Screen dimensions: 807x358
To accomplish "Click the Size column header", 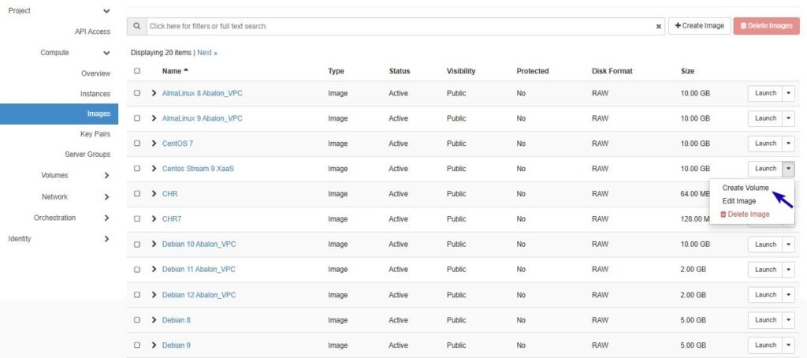I will (687, 71).
